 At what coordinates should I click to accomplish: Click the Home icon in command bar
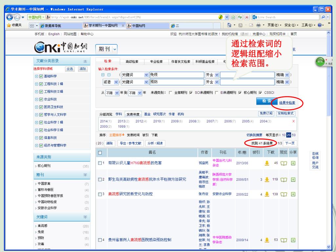pos(229,25)
